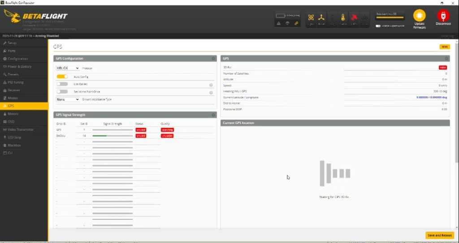Screen dimensions: 459x243
Task: Open the Video Transmitter tab
Action: [x=24, y=129]
